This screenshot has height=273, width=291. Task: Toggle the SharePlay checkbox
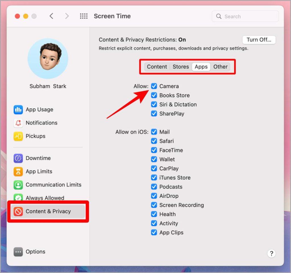coord(154,113)
